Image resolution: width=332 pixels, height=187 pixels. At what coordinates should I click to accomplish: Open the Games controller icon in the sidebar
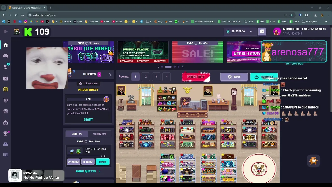(5, 56)
